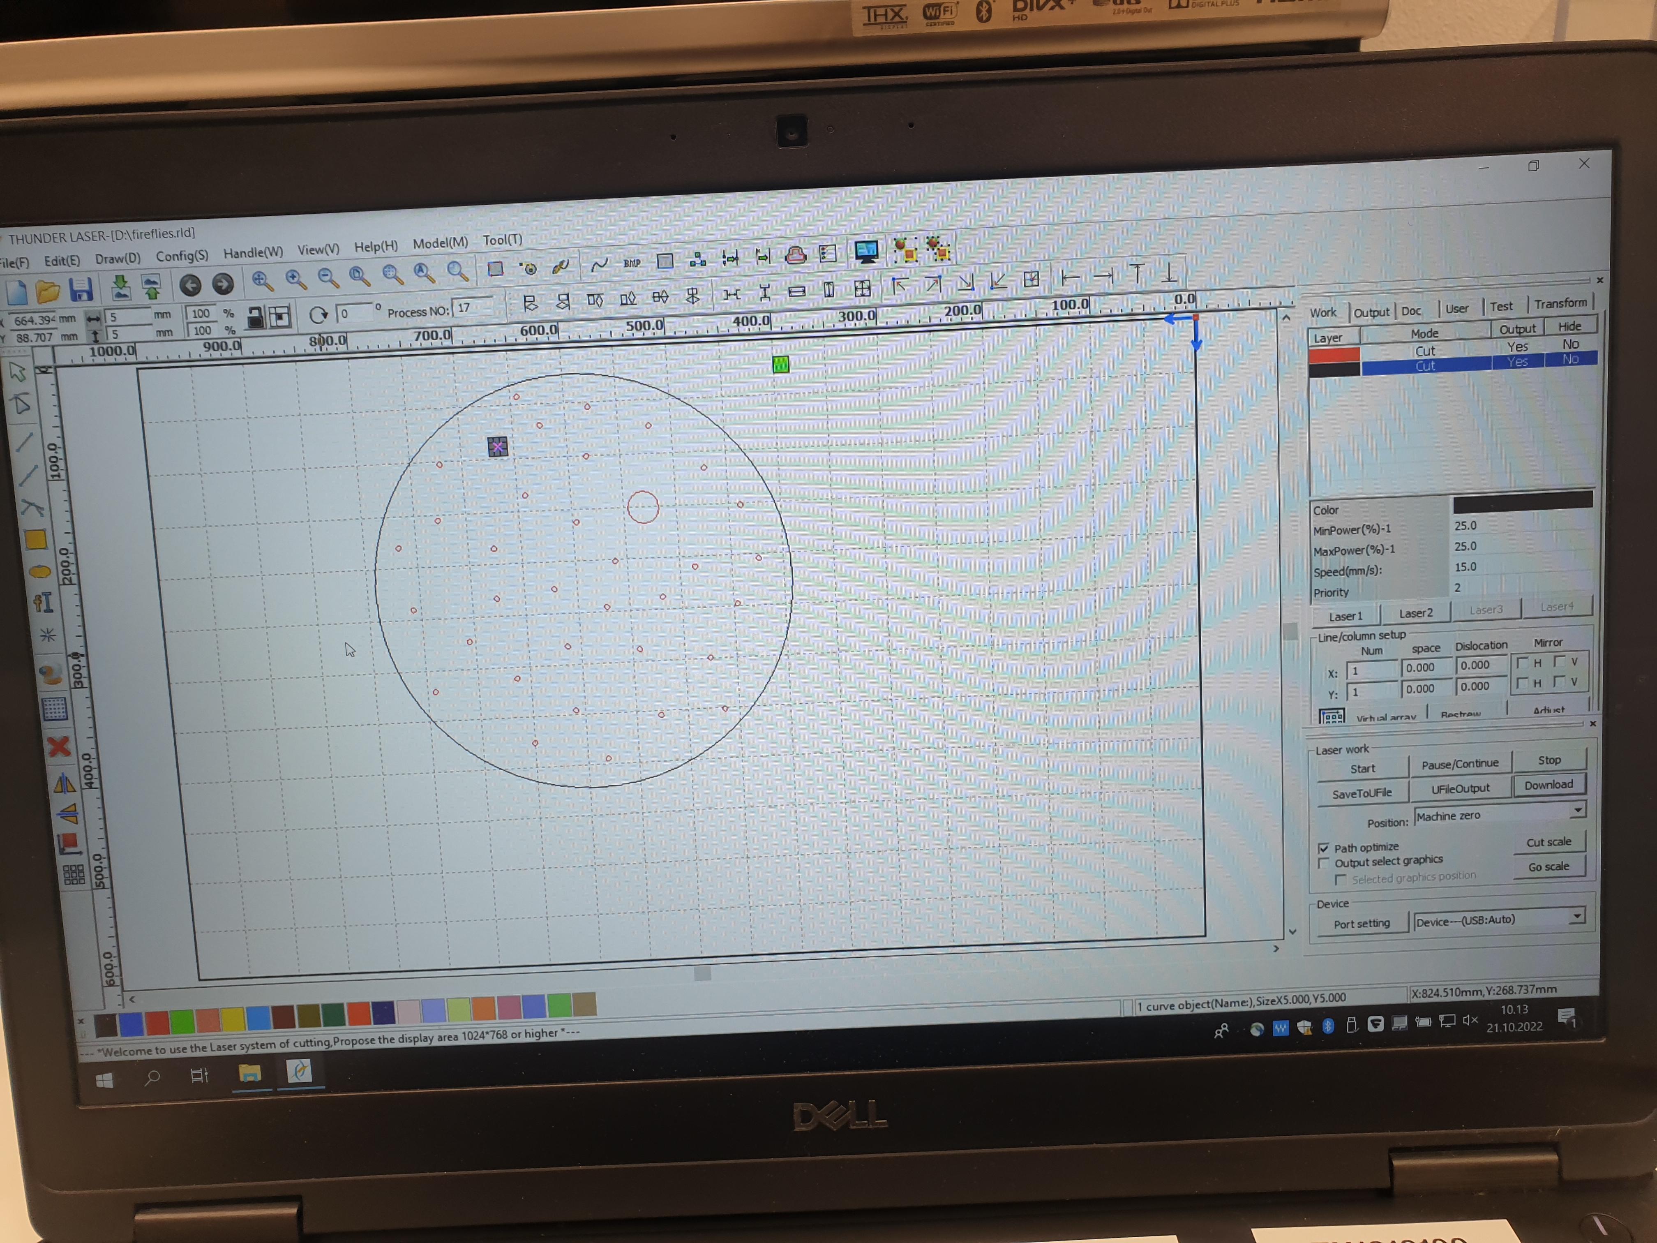Open the Config(S) menu
The width and height of the screenshot is (1657, 1243).
click(182, 256)
